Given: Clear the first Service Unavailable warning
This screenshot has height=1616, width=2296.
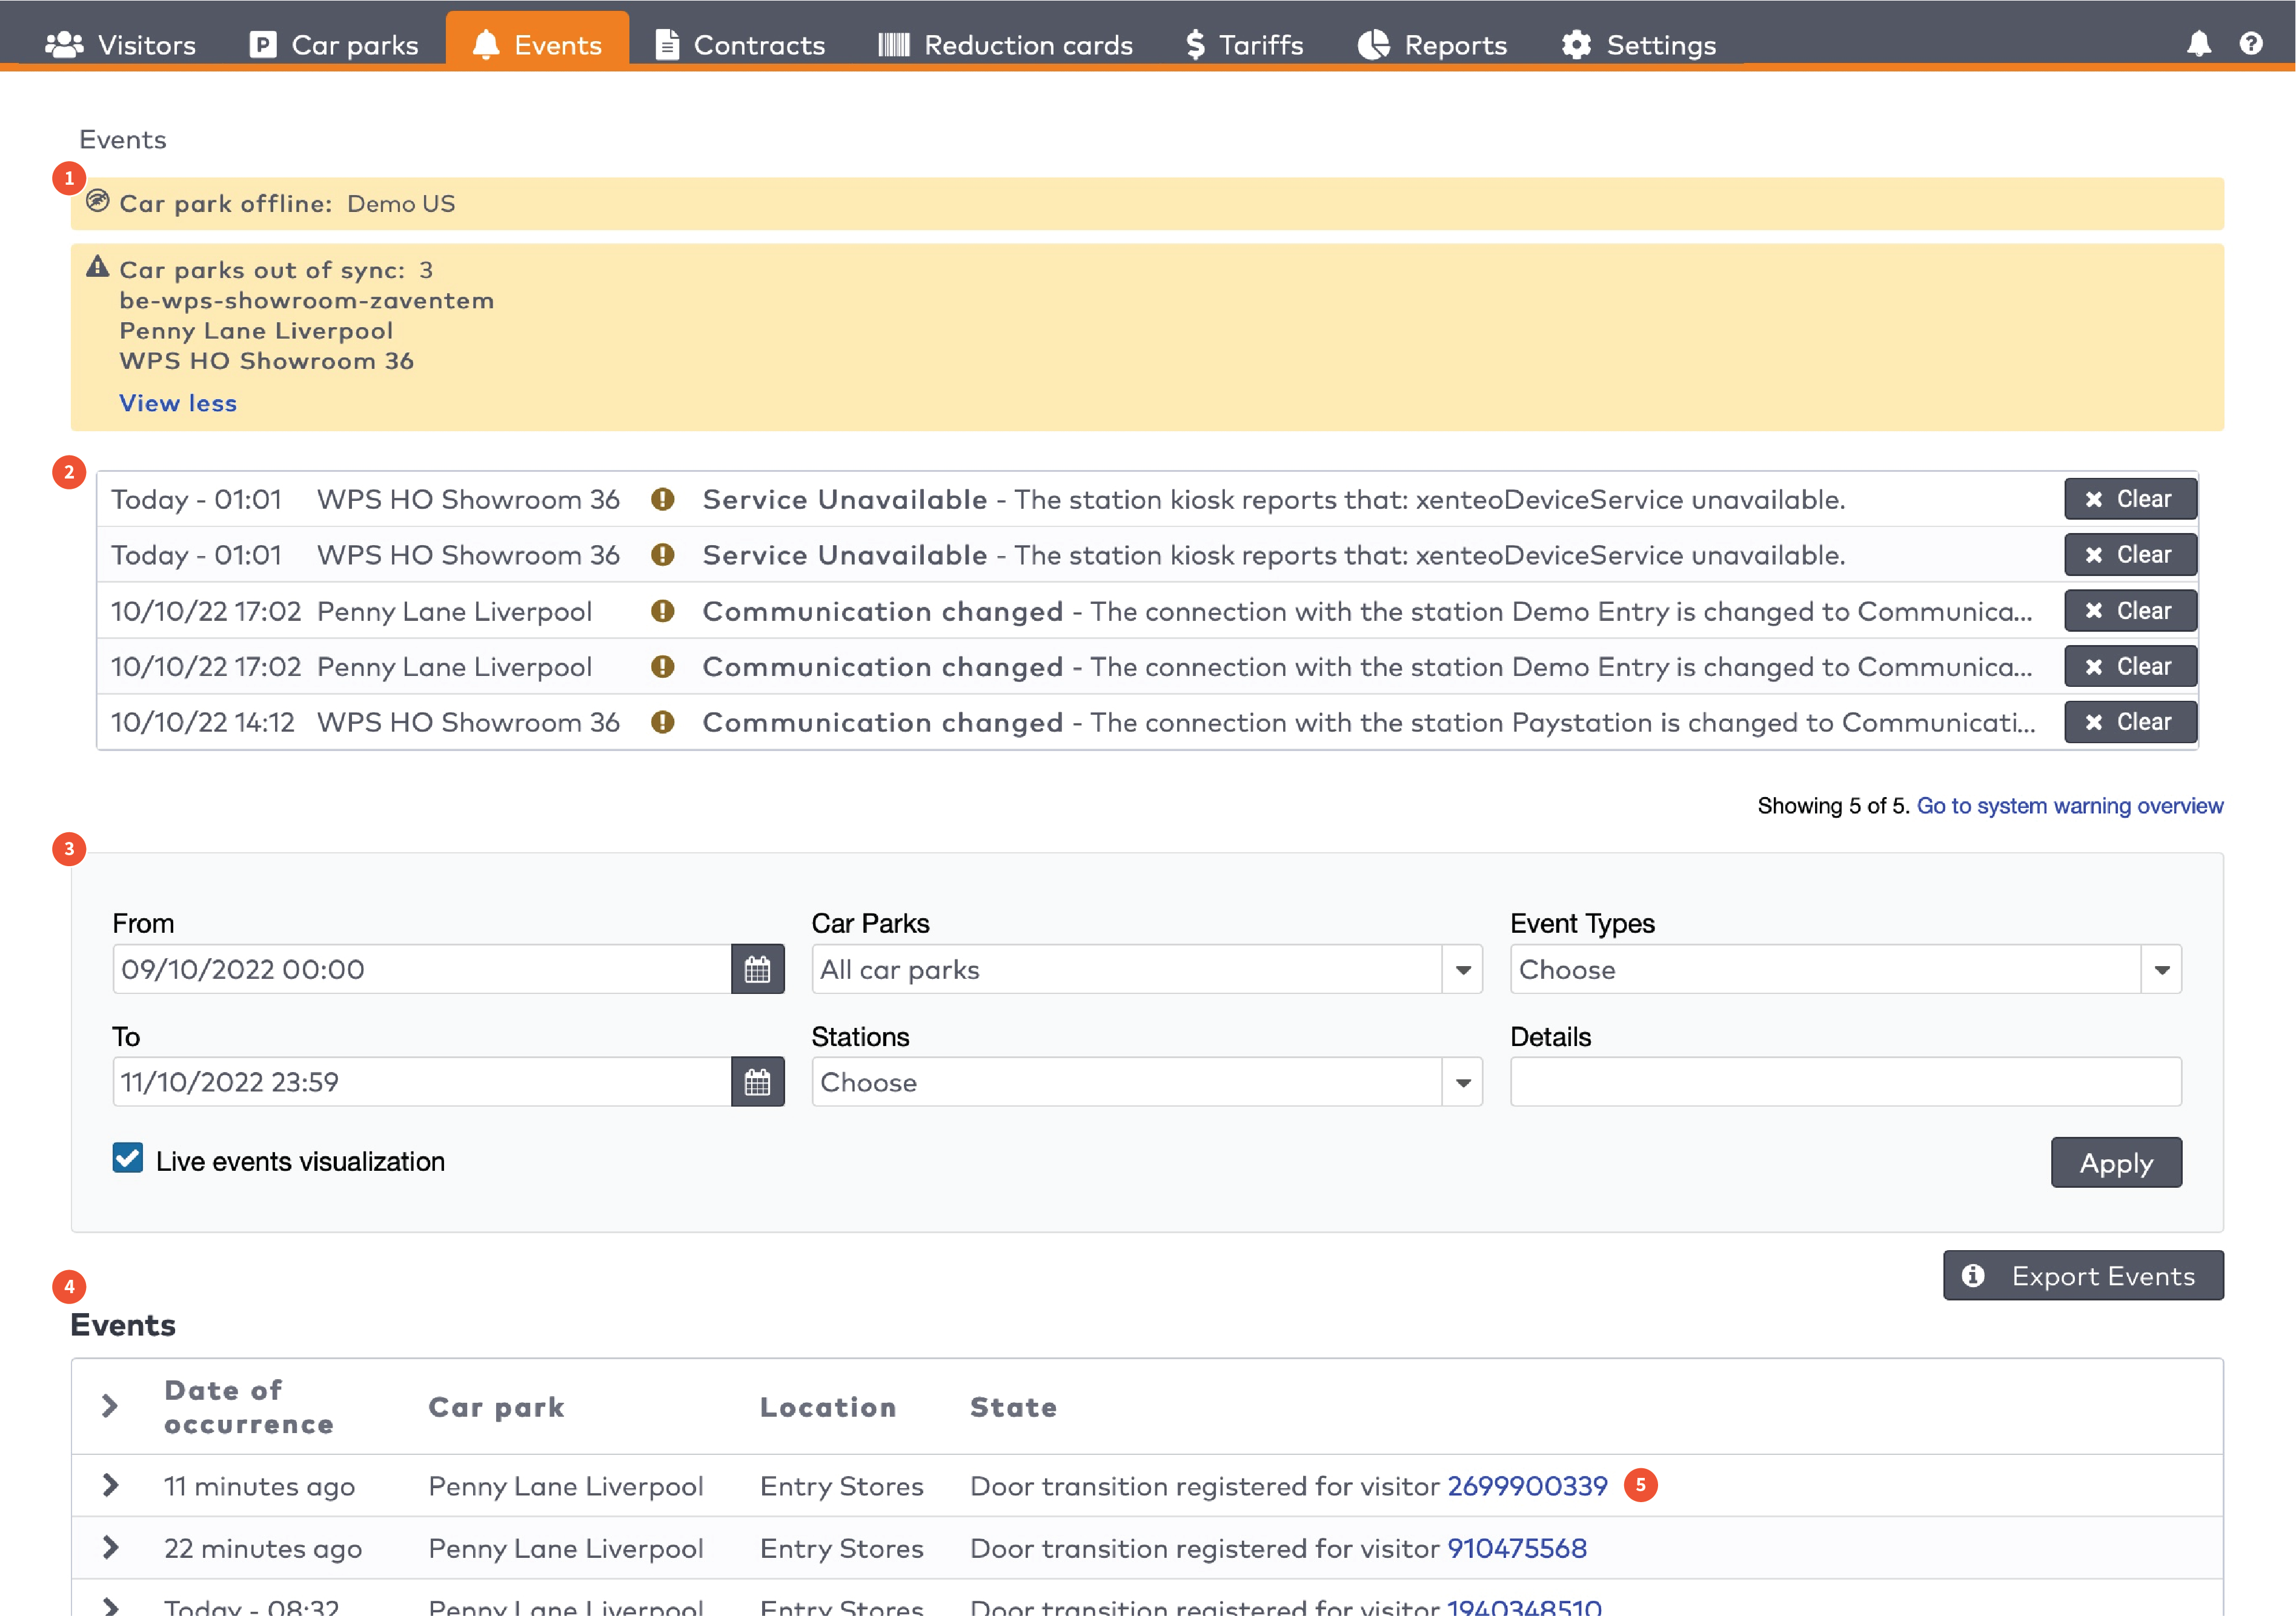Looking at the screenshot, I should (x=2130, y=499).
